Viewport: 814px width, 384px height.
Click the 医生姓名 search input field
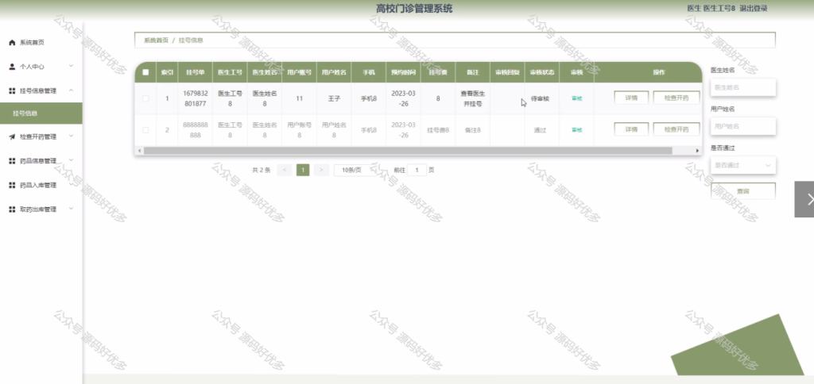tap(743, 87)
